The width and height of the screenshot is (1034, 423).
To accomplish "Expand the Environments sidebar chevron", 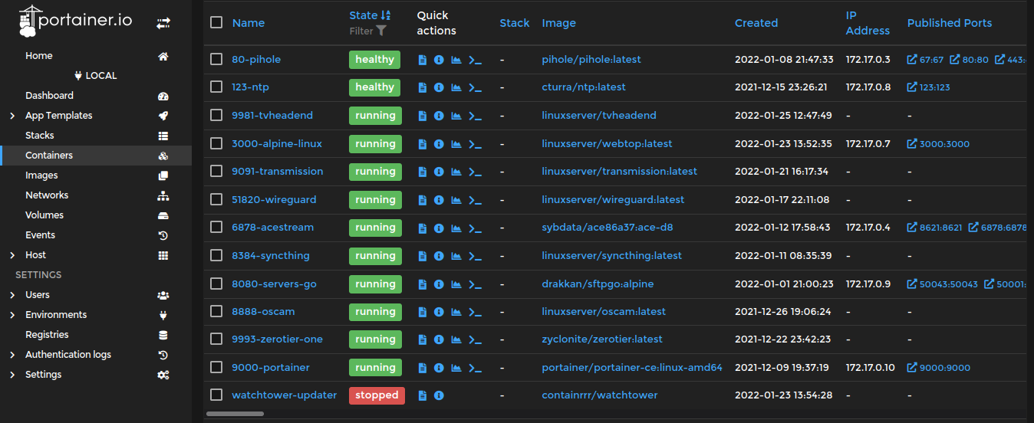I will [x=12, y=315].
